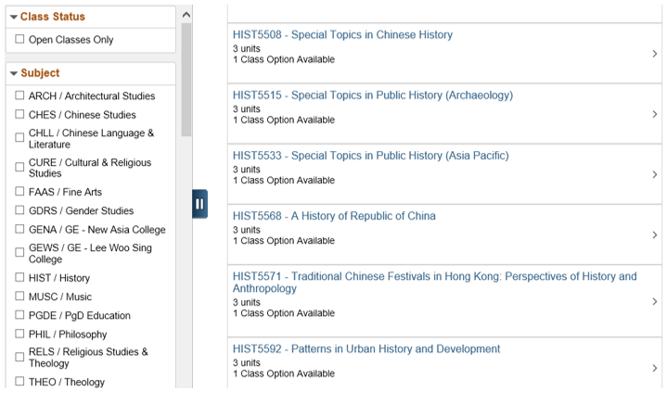667x404 pixels.
Task: Check the FAAS / Fine Arts filter
Action: tap(19, 192)
